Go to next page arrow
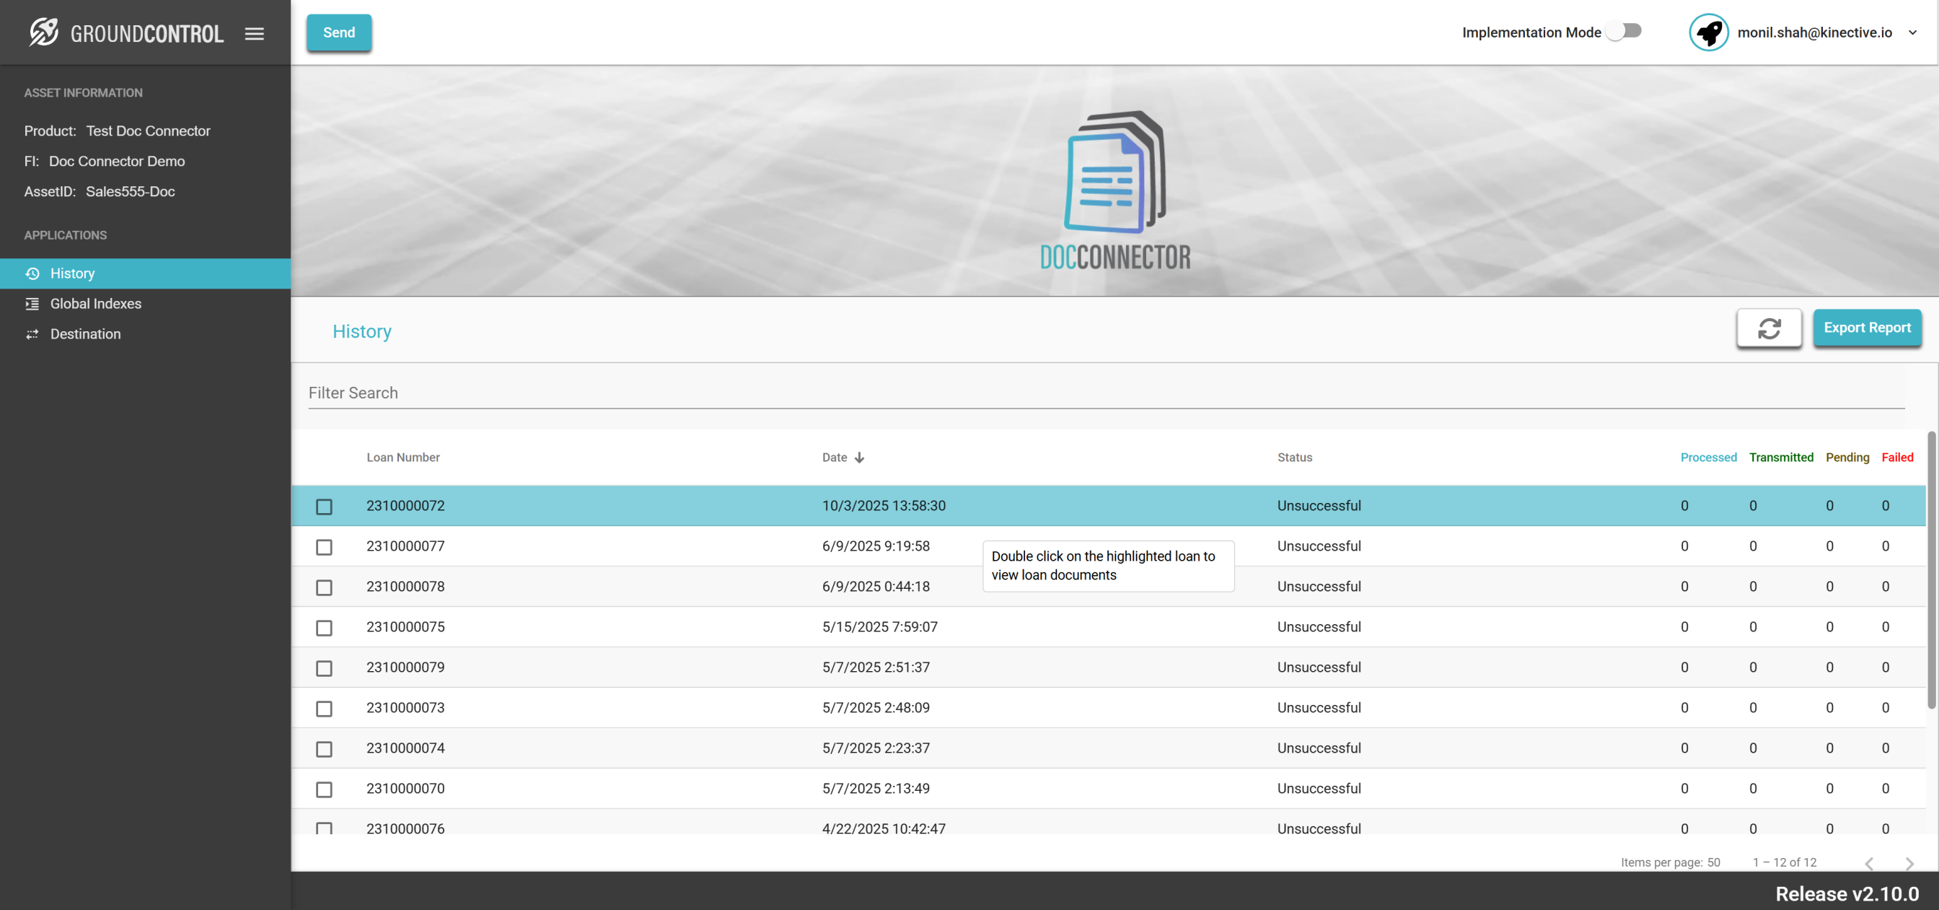Image resolution: width=1939 pixels, height=910 pixels. pos(1909,863)
